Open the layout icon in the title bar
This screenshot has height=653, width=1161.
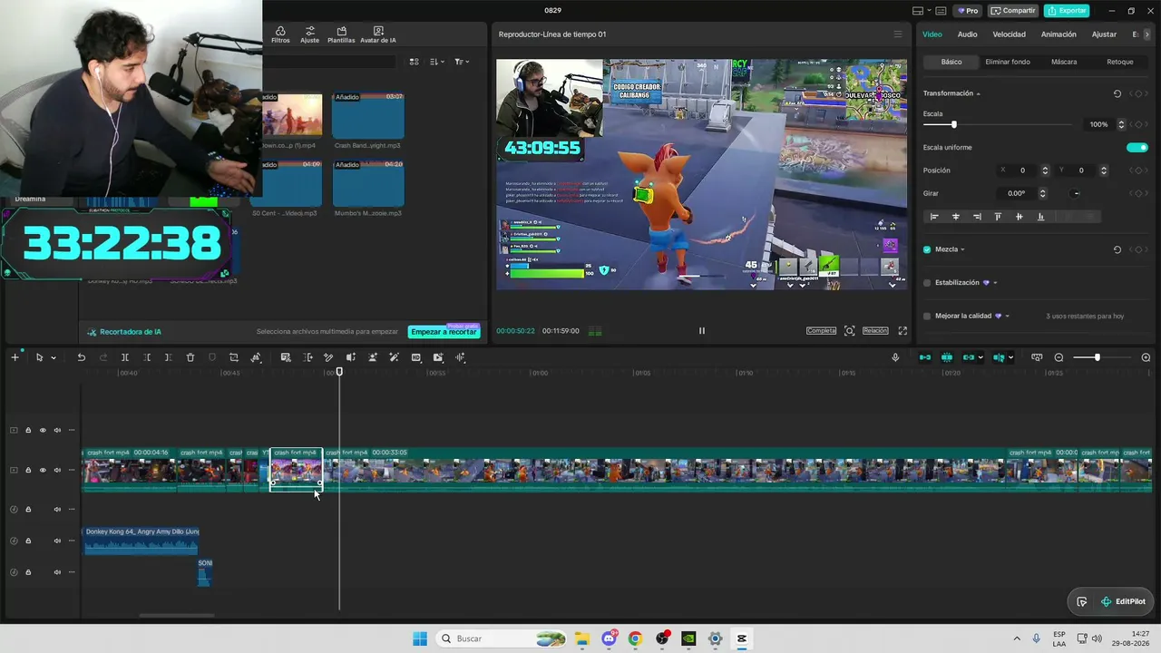[918, 11]
